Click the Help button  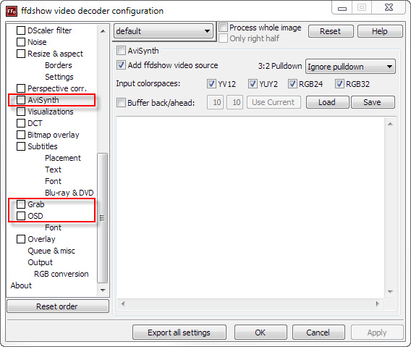380,31
